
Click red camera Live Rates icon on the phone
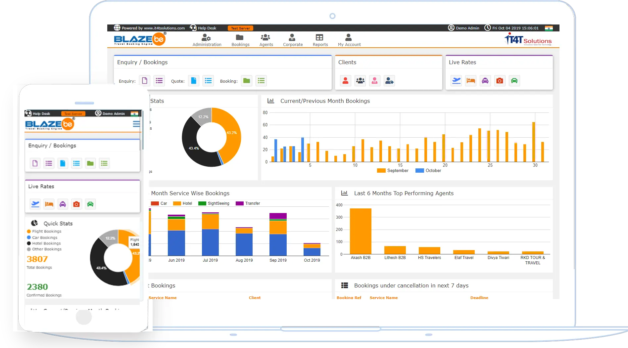(x=76, y=204)
